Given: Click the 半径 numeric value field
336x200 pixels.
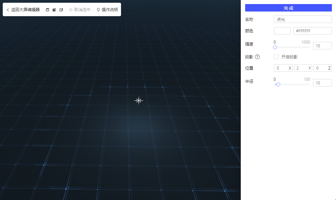Looking at the screenshot, I should (x=322, y=83).
